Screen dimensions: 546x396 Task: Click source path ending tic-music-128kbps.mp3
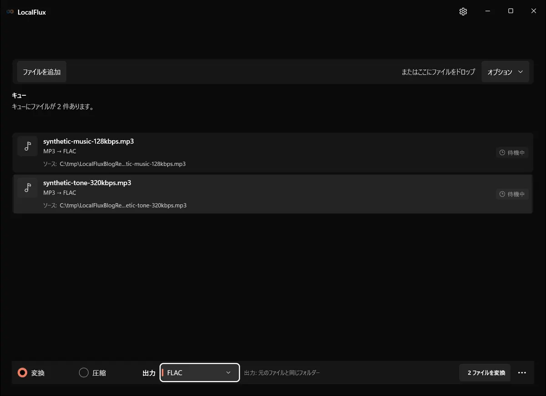pyautogui.click(x=122, y=164)
